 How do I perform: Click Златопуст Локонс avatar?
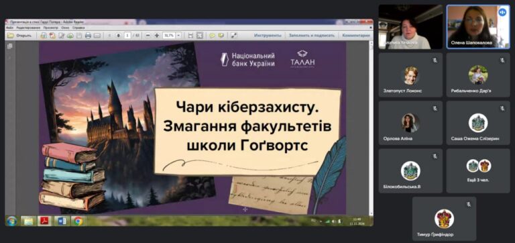click(410, 75)
